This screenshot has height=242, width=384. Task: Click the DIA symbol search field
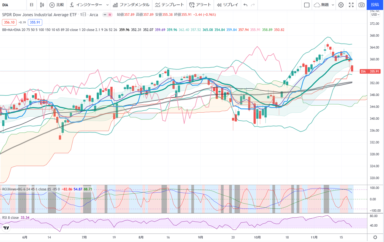[13, 5]
